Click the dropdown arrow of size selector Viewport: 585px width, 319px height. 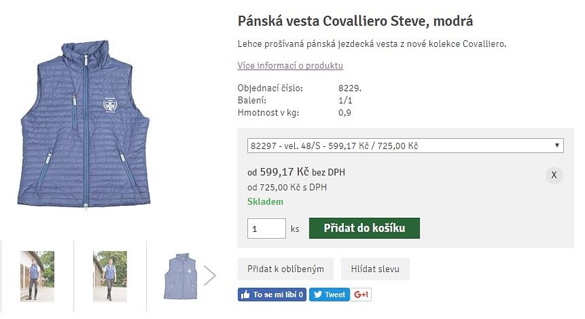click(x=558, y=146)
